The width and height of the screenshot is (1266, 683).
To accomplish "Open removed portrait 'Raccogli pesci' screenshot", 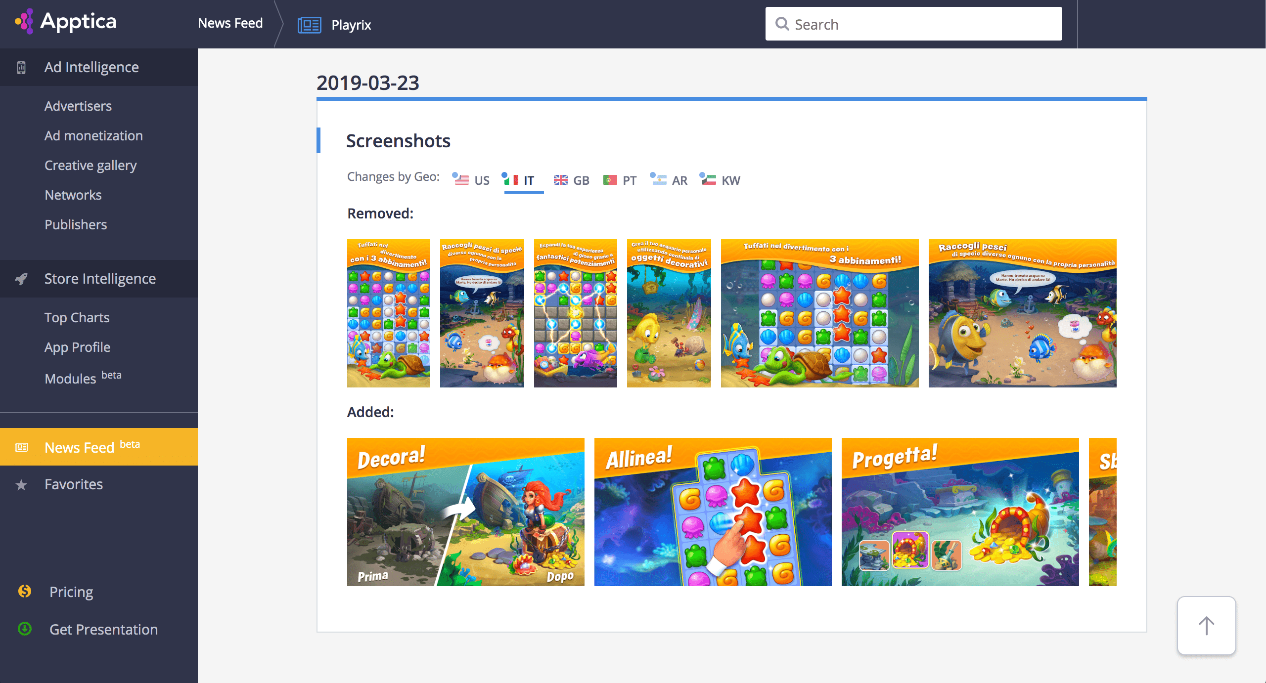I will (x=482, y=313).
